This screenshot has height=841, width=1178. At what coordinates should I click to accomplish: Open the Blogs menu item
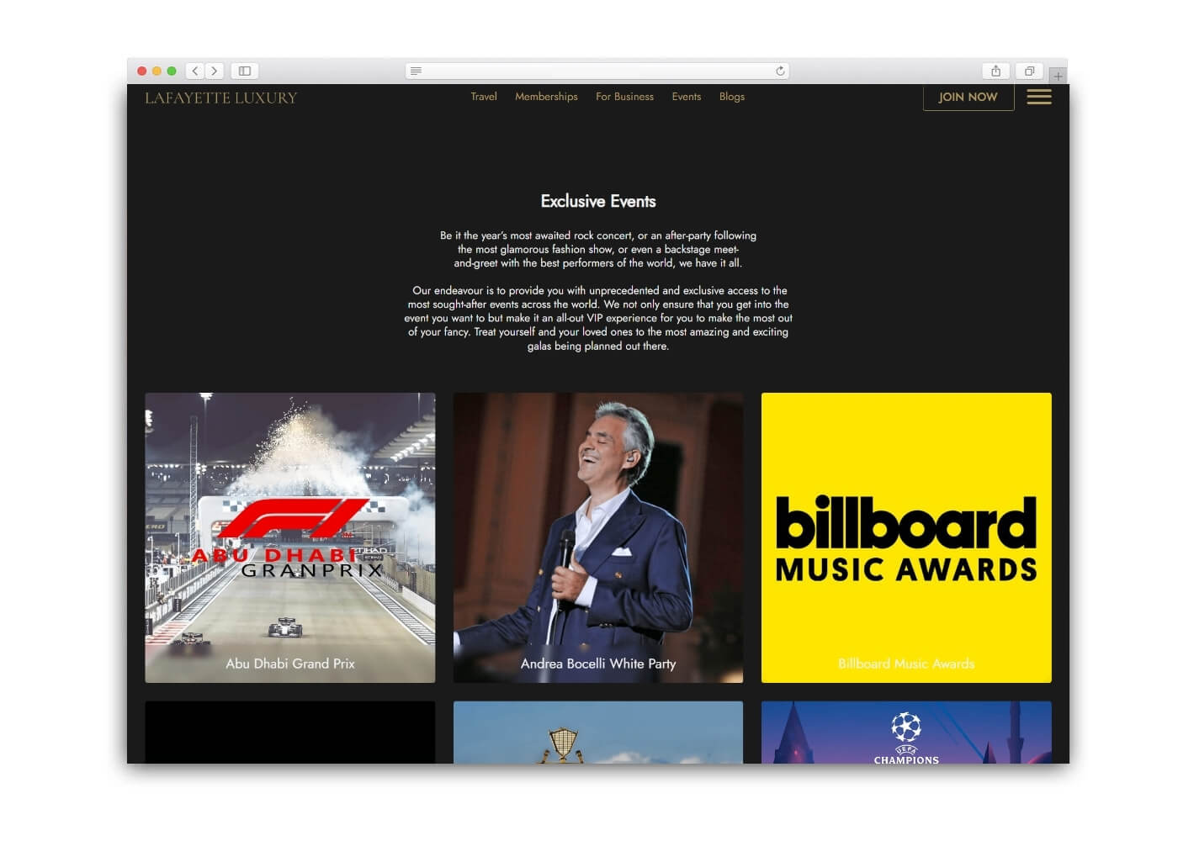click(x=731, y=97)
